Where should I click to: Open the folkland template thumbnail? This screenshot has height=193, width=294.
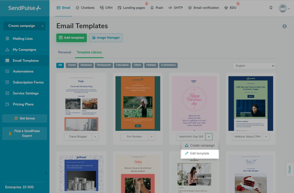coord(81,174)
